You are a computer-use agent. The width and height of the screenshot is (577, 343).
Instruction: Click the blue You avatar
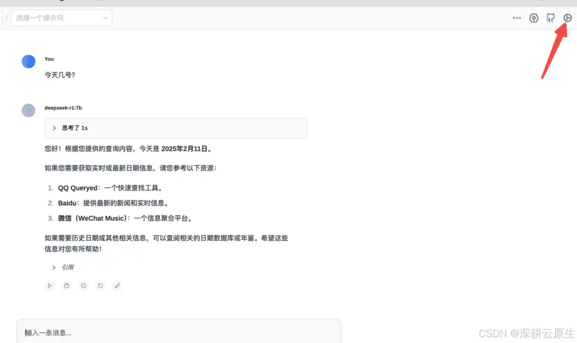tap(28, 61)
